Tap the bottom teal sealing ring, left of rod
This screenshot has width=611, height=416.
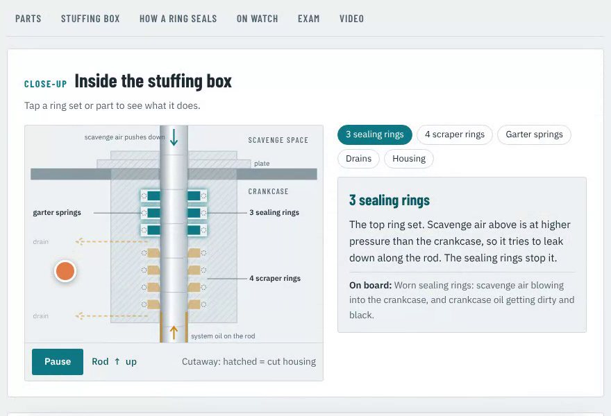(x=153, y=230)
